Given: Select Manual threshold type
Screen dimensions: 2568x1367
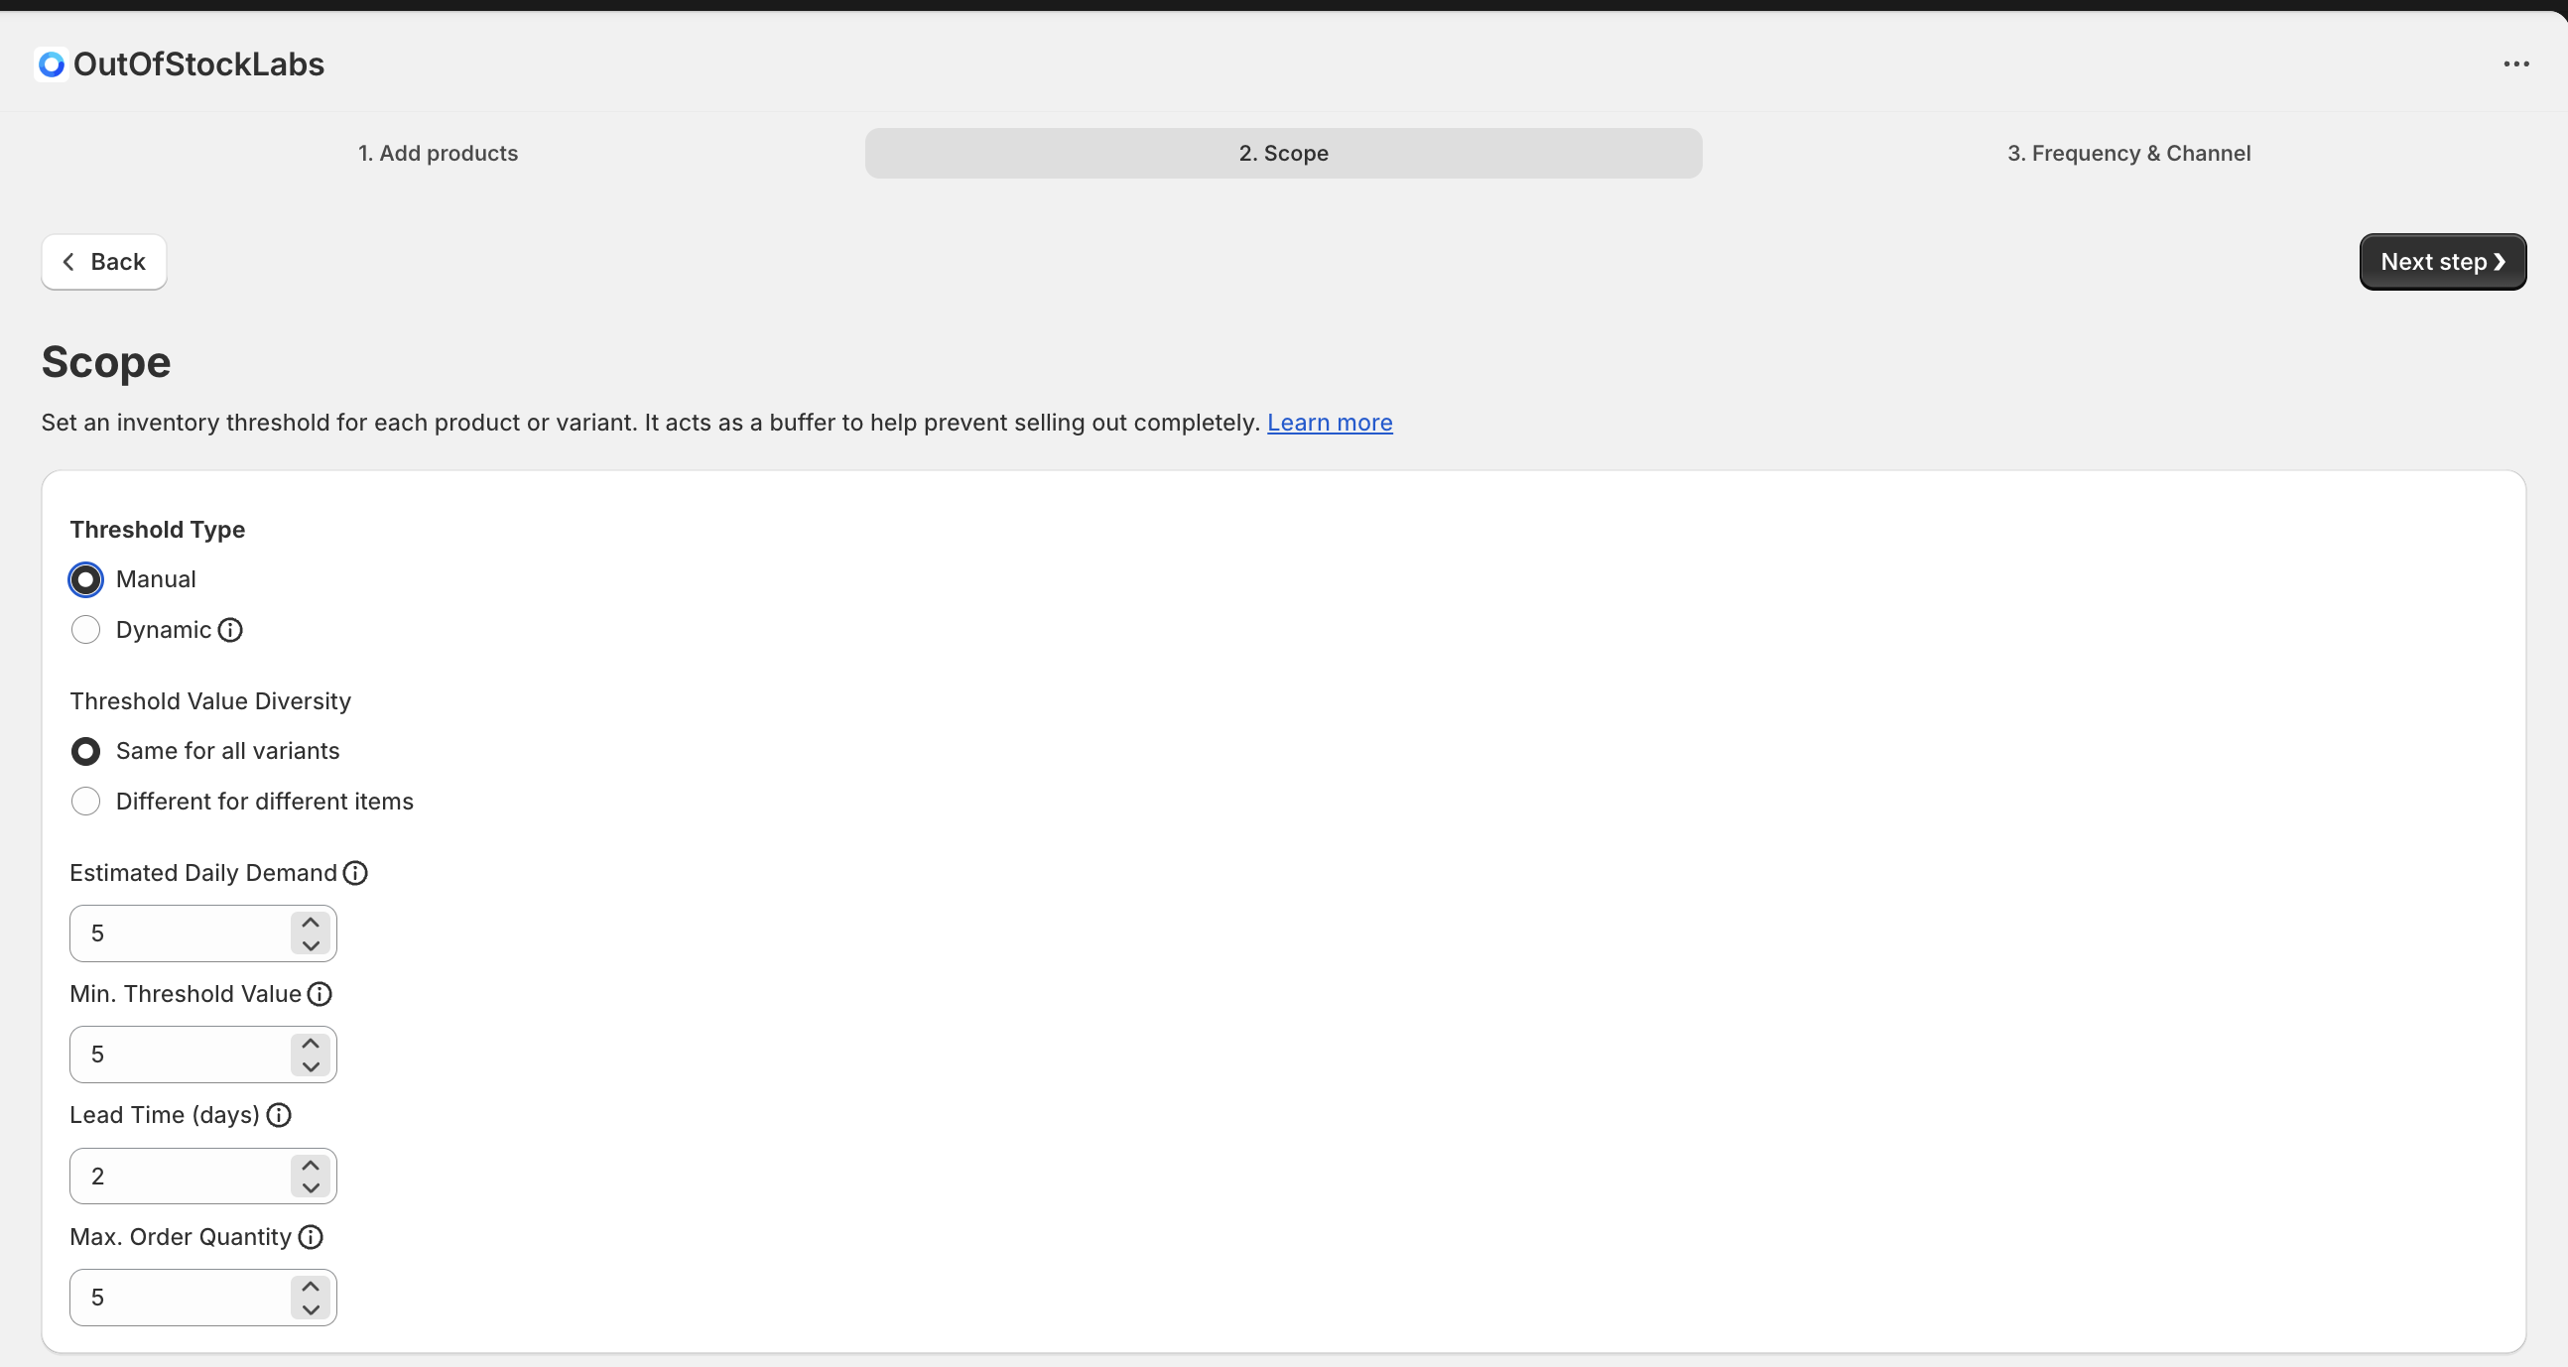Looking at the screenshot, I should tap(85, 579).
